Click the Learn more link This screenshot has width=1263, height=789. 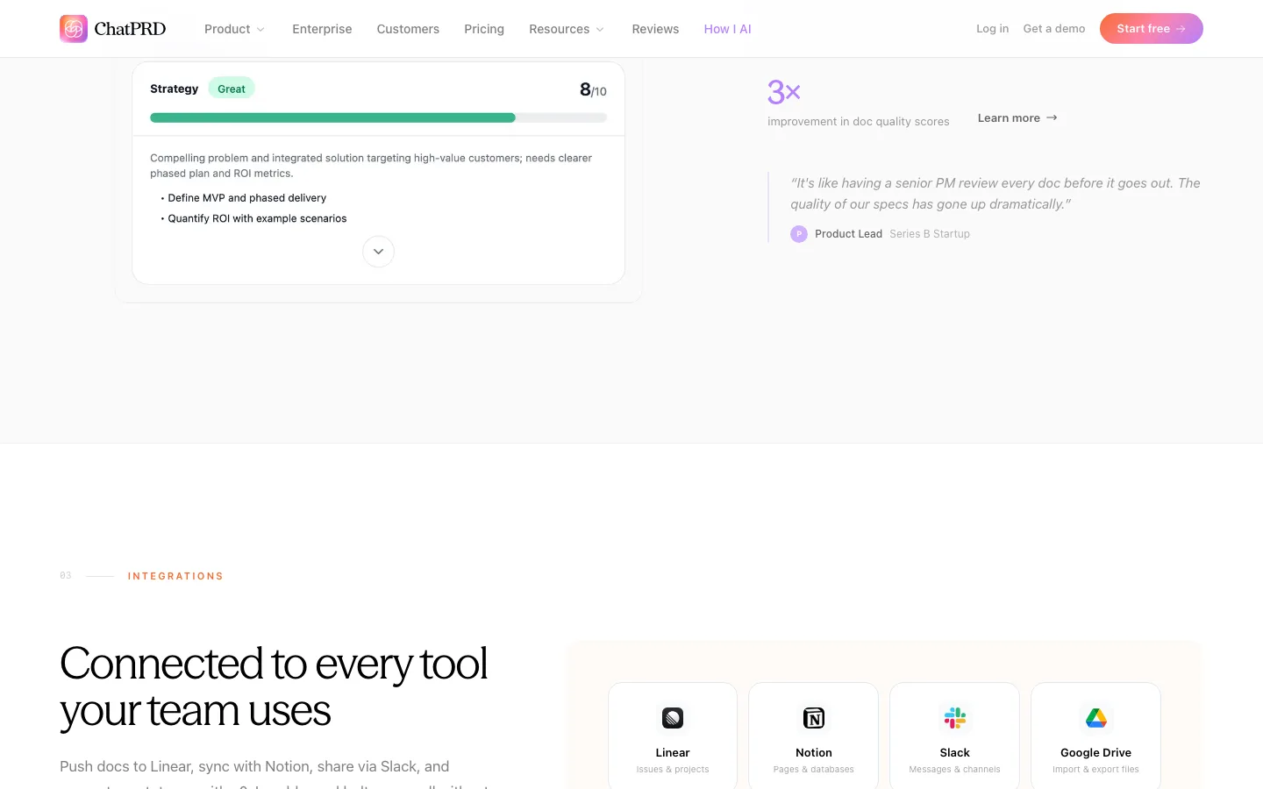1017,117
